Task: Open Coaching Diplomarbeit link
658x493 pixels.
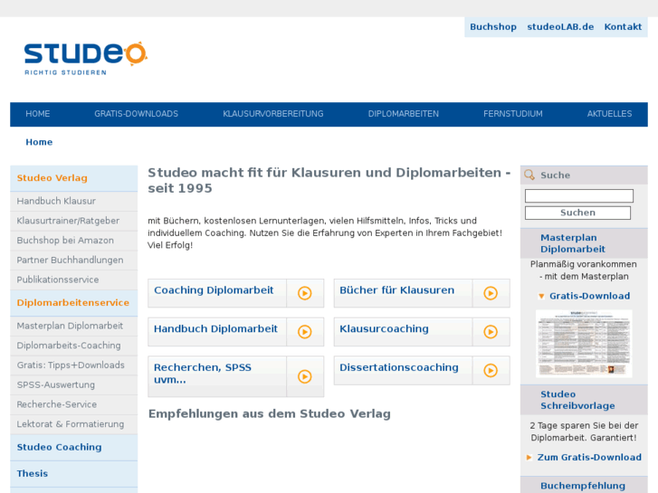Action: click(x=214, y=290)
